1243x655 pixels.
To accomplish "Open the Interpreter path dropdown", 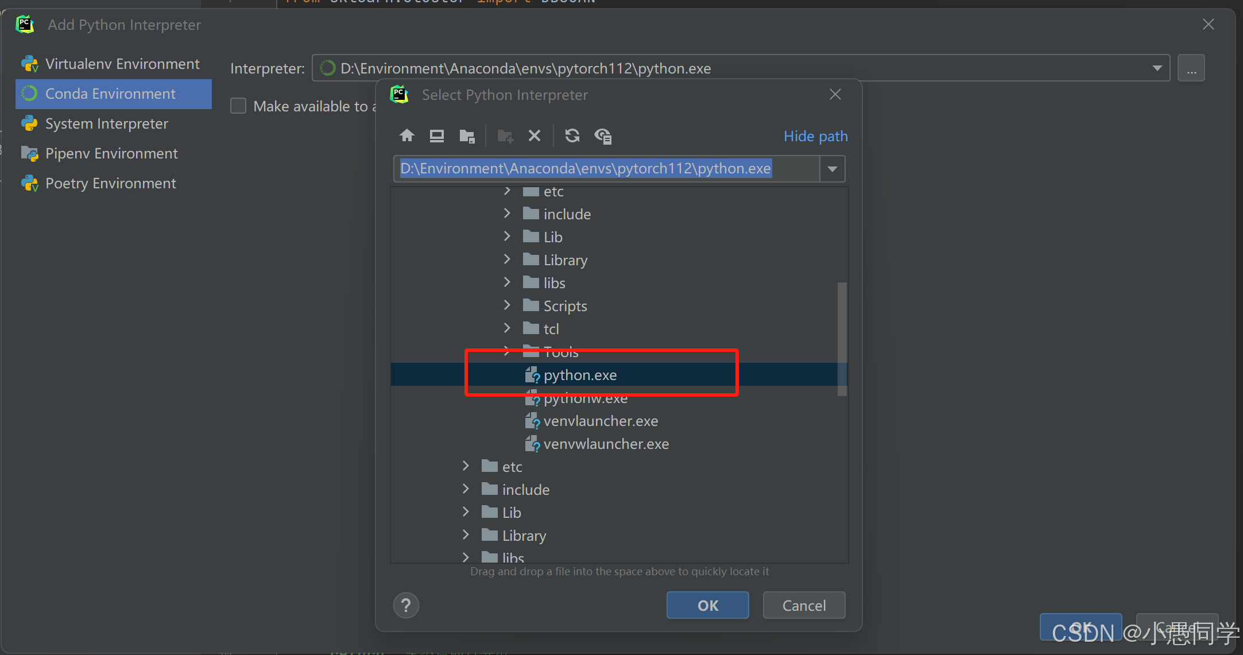I will tap(1157, 68).
